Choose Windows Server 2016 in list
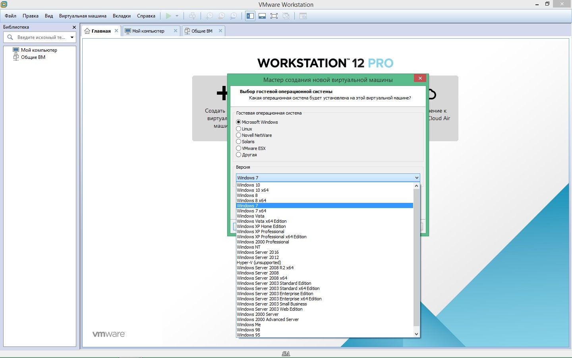The height and width of the screenshot is (358, 572). coord(258,252)
